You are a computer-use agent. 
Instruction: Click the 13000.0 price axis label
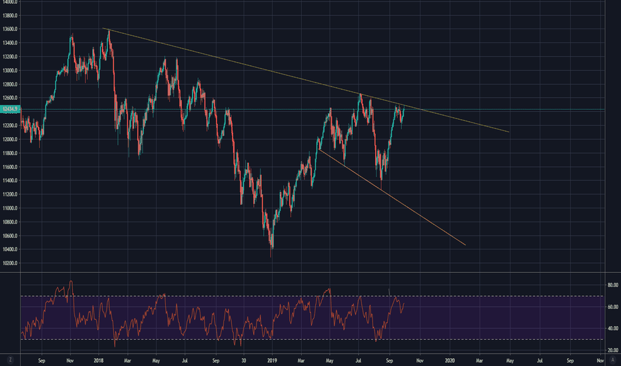[10, 71]
